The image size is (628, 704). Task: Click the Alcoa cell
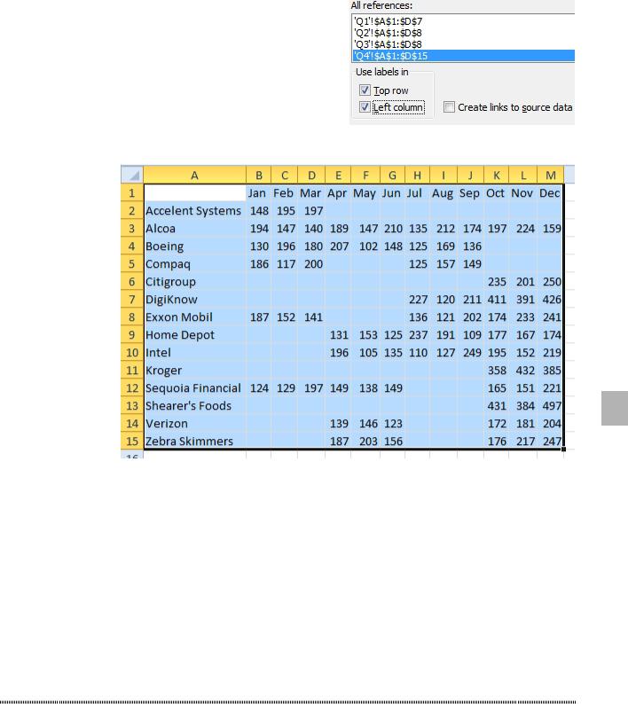coord(194,229)
